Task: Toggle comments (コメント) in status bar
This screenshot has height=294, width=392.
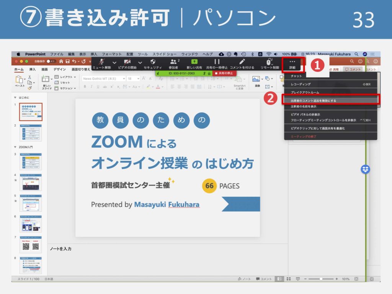Action: click(264, 279)
